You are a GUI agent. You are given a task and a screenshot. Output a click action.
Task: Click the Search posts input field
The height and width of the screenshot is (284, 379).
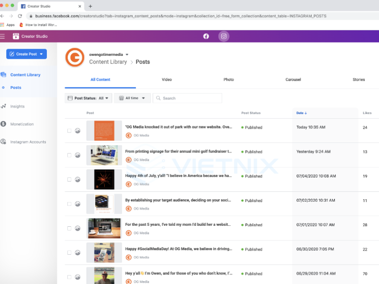[190, 98]
